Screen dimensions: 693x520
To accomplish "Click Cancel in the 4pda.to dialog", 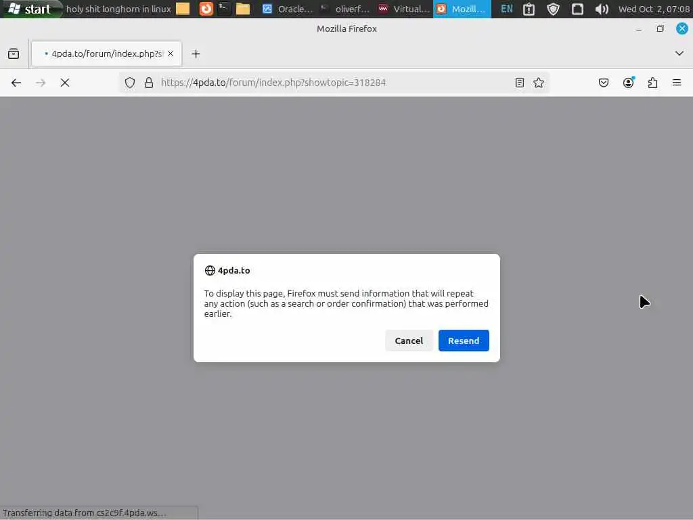I will coord(409,341).
